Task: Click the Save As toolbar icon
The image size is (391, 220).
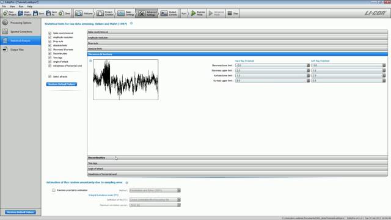Action: pos(48,13)
